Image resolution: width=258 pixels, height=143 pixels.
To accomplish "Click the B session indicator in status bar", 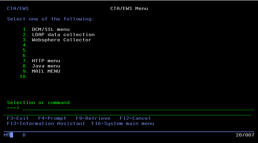I will pos(24,135).
